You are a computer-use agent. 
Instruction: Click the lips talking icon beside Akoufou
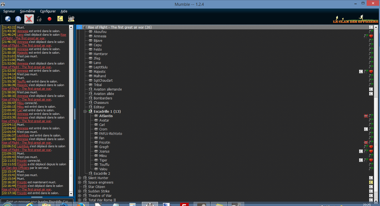coord(90,32)
